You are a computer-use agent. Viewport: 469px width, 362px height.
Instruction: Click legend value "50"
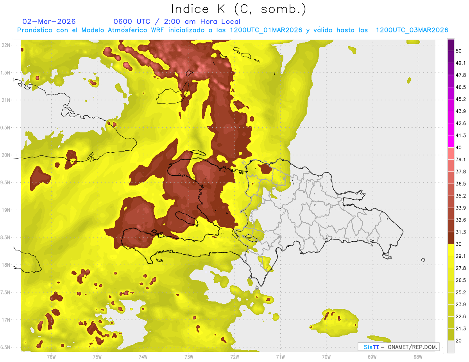(459, 51)
